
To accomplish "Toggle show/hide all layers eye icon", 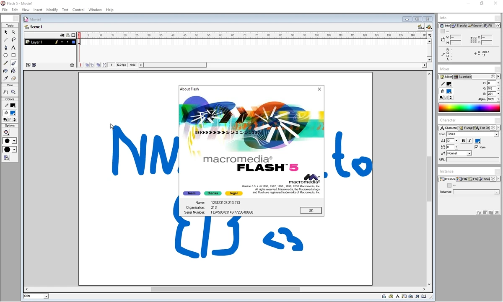I will [x=62, y=36].
